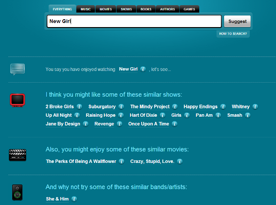This screenshot has width=276, height=205.
Task: Open the 2 Broke Girls link
Action: point(60,106)
